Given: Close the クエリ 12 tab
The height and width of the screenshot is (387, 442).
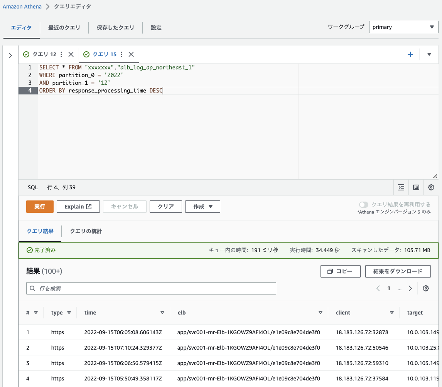Looking at the screenshot, I should [x=71, y=54].
